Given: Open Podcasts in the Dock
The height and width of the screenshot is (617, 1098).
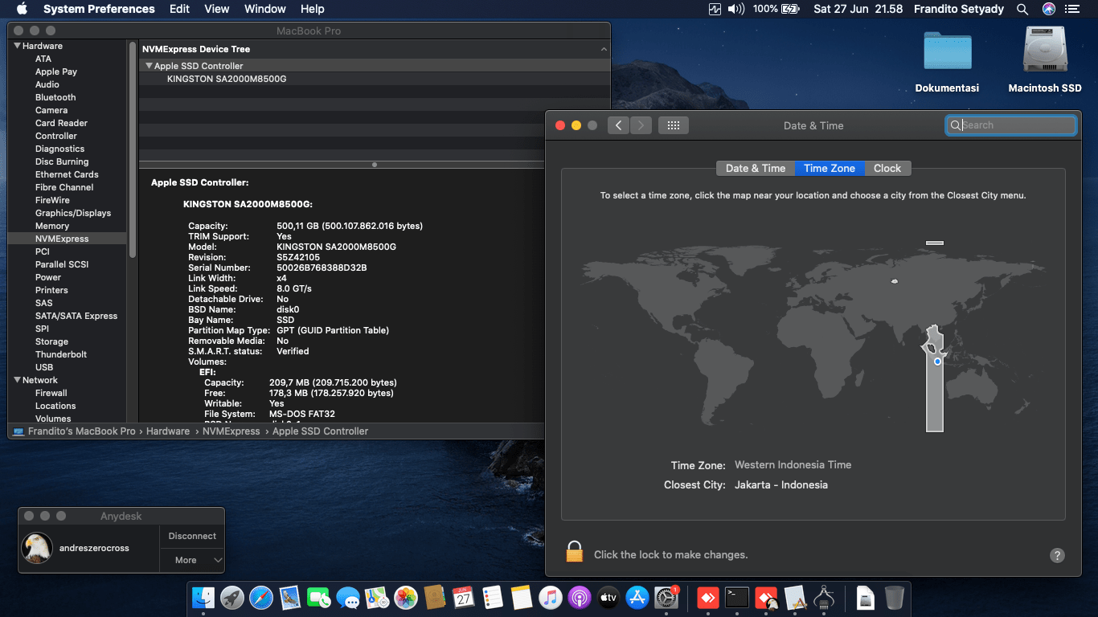Looking at the screenshot, I should coord(580,598).
